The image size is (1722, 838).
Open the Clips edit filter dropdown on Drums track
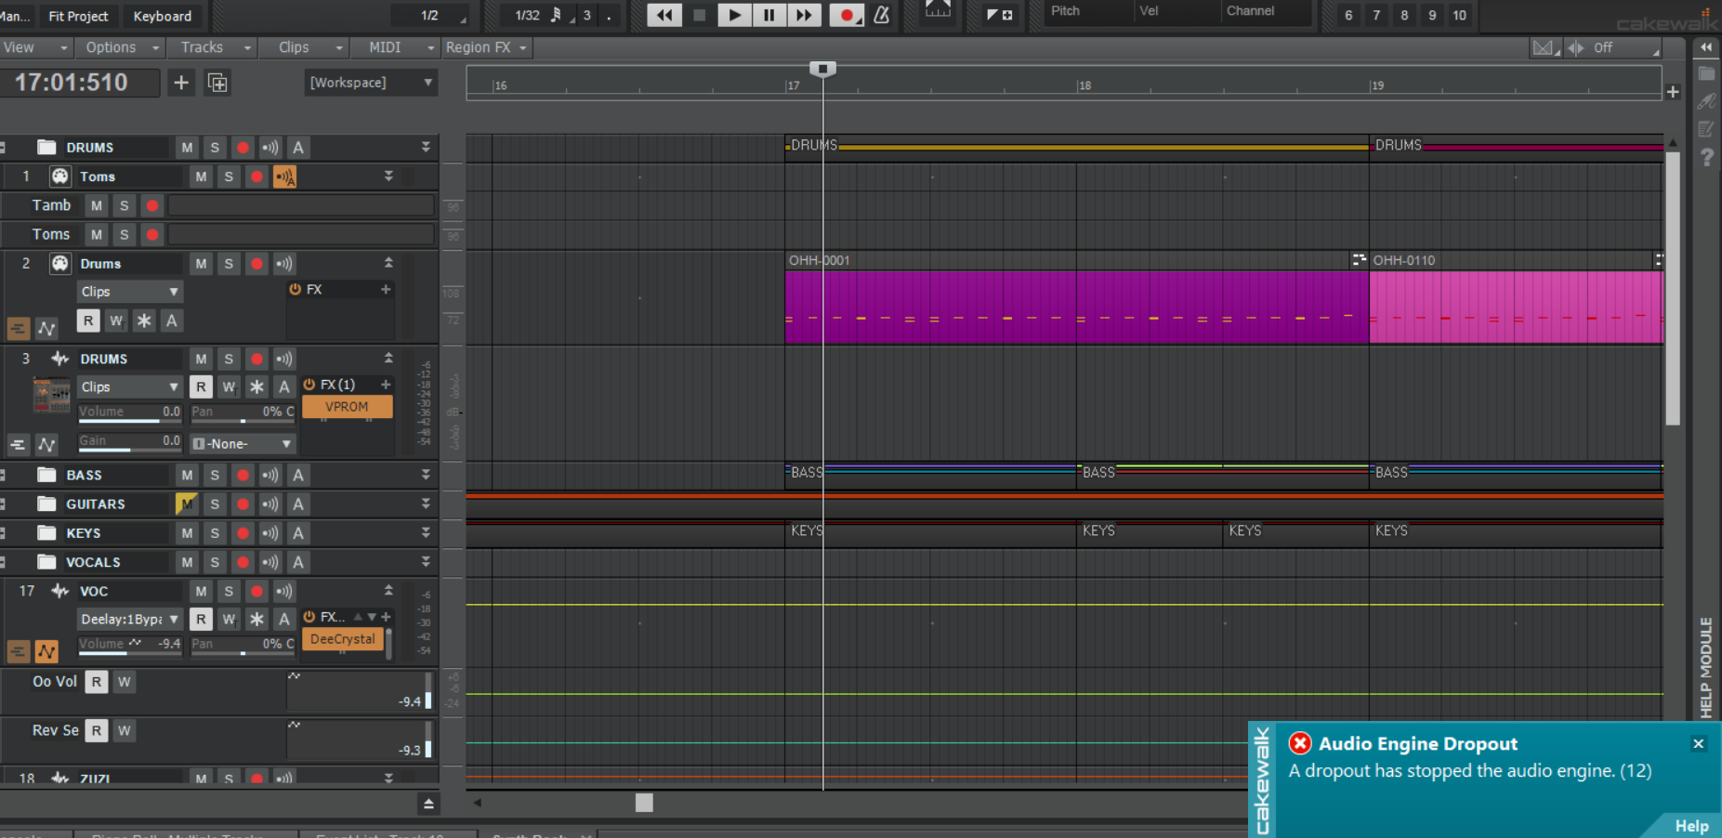pos(129,292)
